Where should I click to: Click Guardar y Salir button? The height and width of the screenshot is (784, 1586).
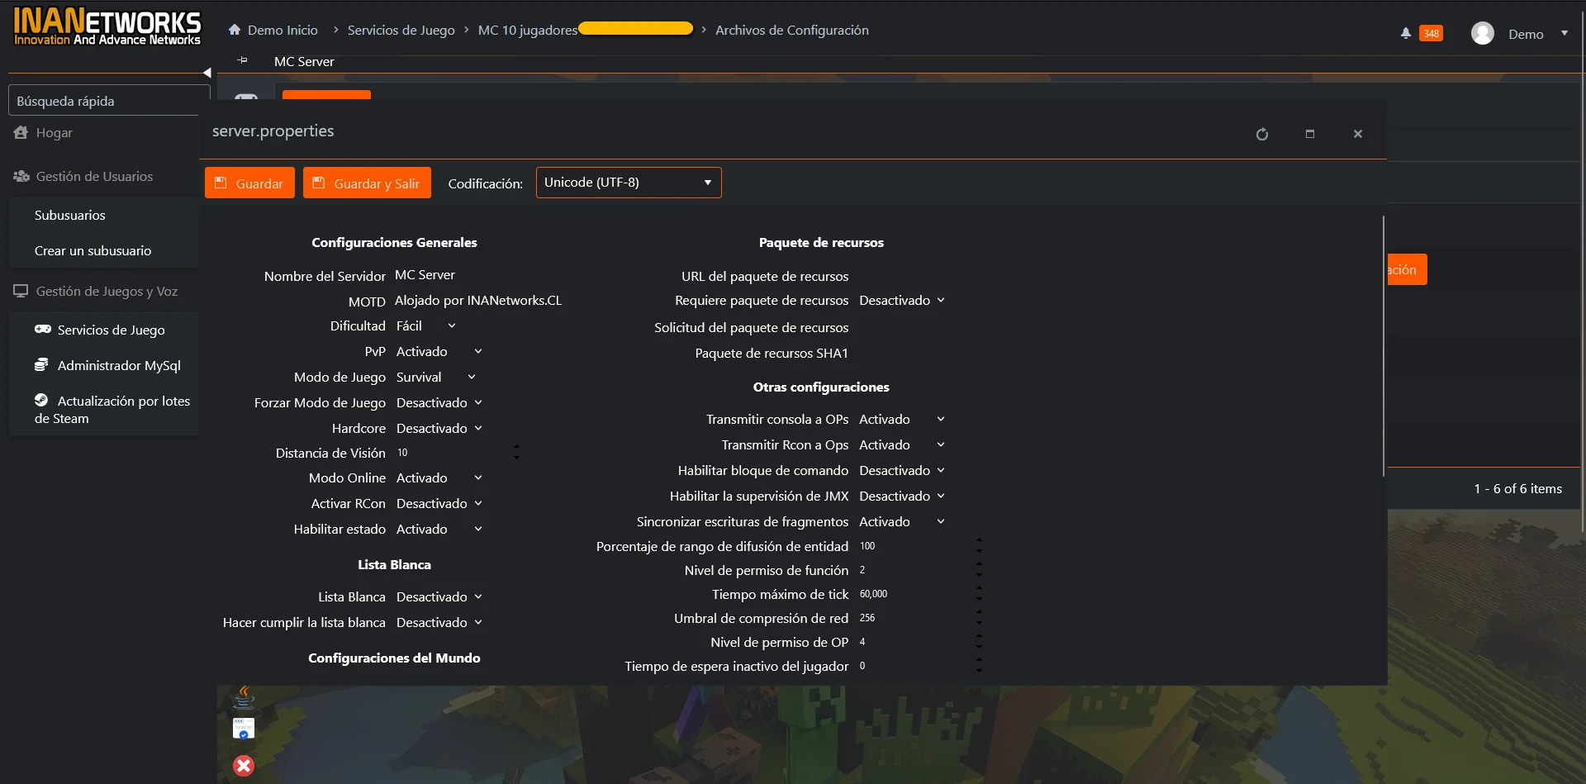[x=367, y=183]
